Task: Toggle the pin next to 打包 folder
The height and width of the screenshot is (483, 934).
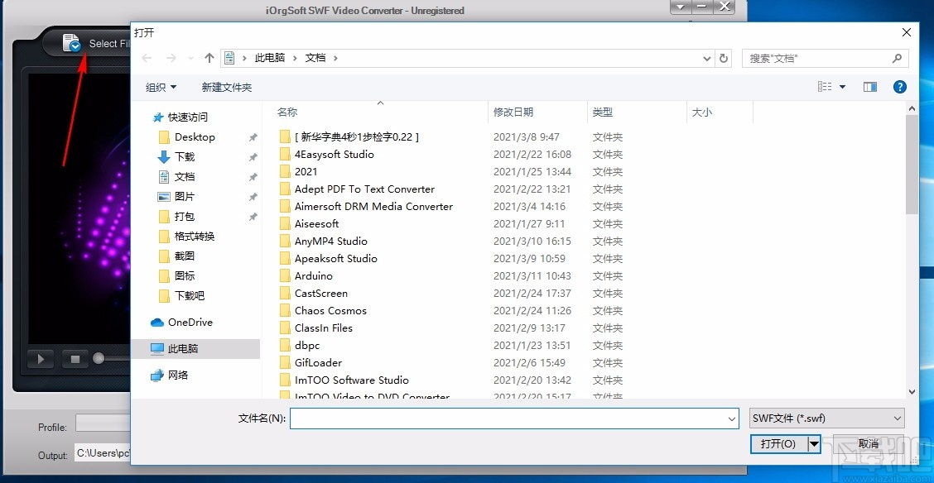Action: pos(253,217)
